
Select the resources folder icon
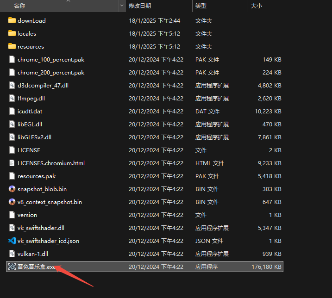(12, 46)
